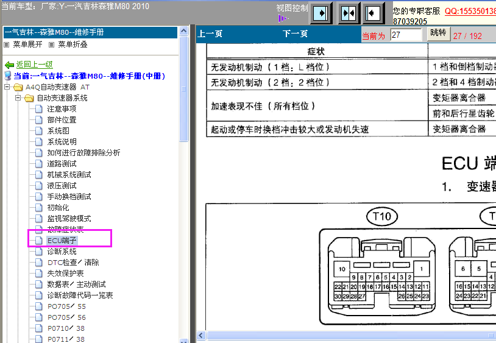Click the view control right-arrow icon
The width and height of the screenshot is (496, 343).
point(321,13)
